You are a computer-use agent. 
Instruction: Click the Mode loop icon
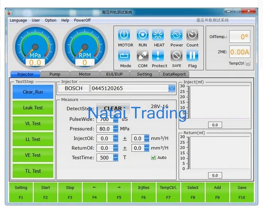pyautogui.click(x=124, y=56)
